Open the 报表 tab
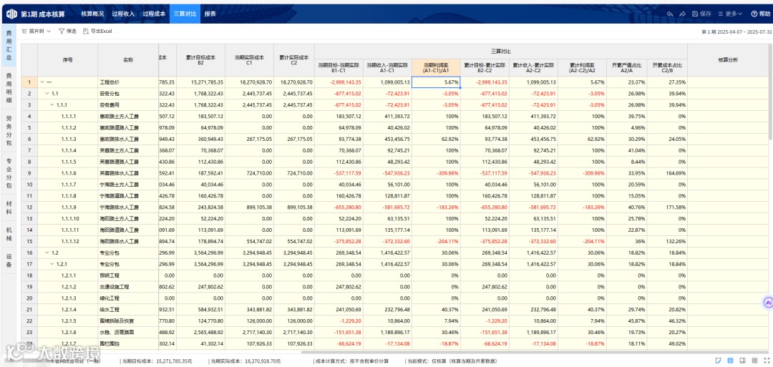Image resolution: width=773 pixels, height=367 pixels. point(210,14)
